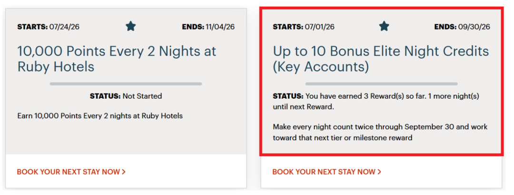Click the Not Started status text
Screen dimensions: 514x195
(142, 96)
